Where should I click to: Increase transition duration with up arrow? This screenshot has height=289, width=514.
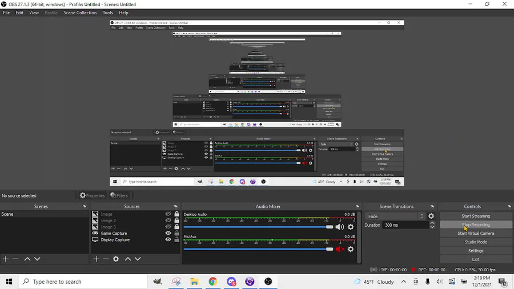[432, 223]
